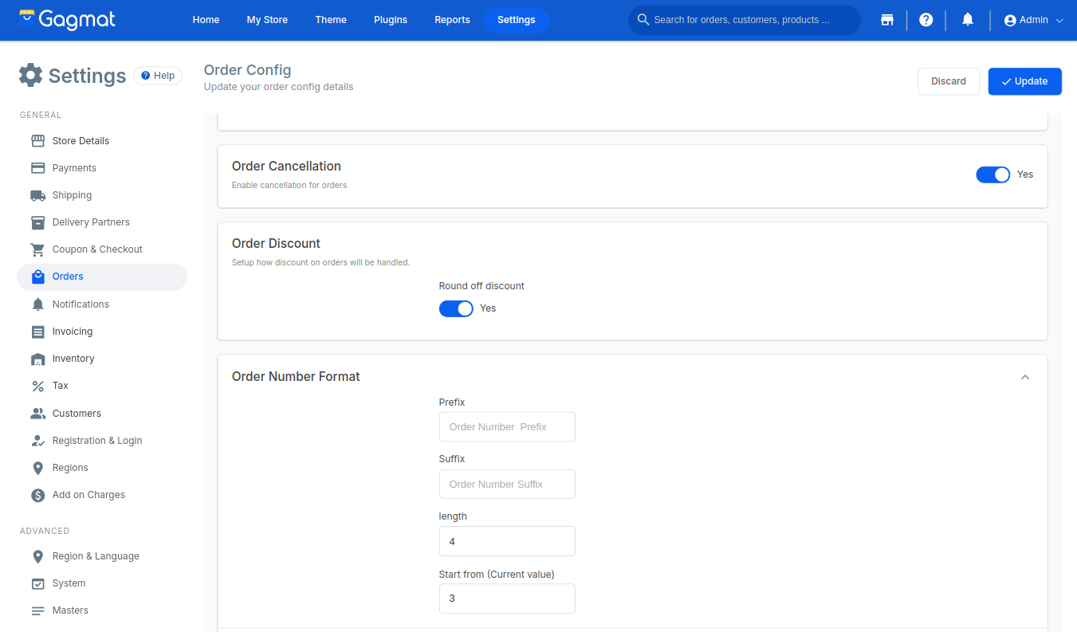The height and width of the screenshot is (632, 1077).
Task: Select the Settings menu tab
Action: pos(517,20)
